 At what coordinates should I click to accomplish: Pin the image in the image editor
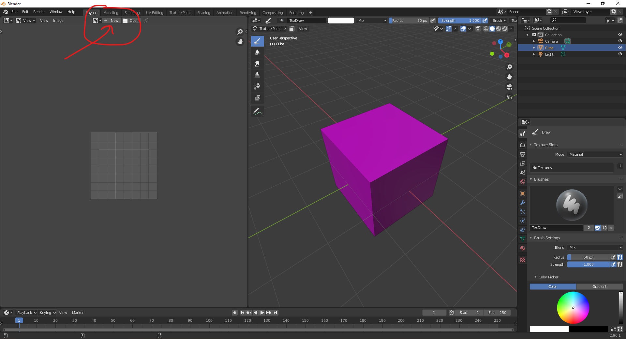[x=146, y=21]
